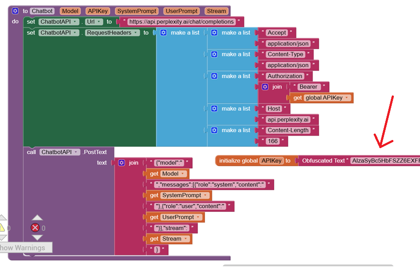Open the RequestHeaders property dropdown
The image size is (420, 271).
coord(112,33)
